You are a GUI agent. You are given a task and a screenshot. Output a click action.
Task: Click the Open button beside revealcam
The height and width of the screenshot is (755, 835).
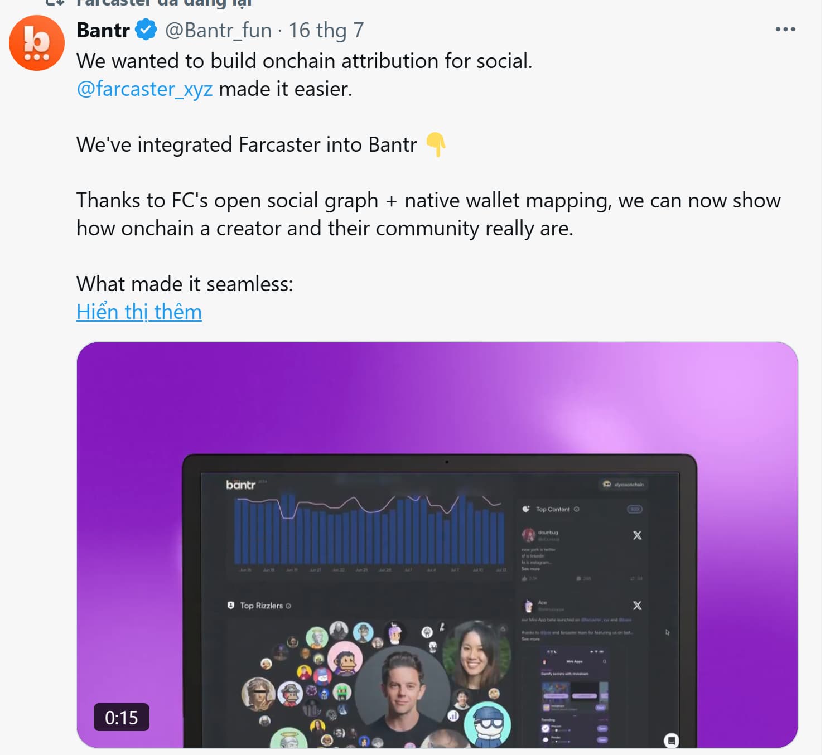tap(600, 708)
